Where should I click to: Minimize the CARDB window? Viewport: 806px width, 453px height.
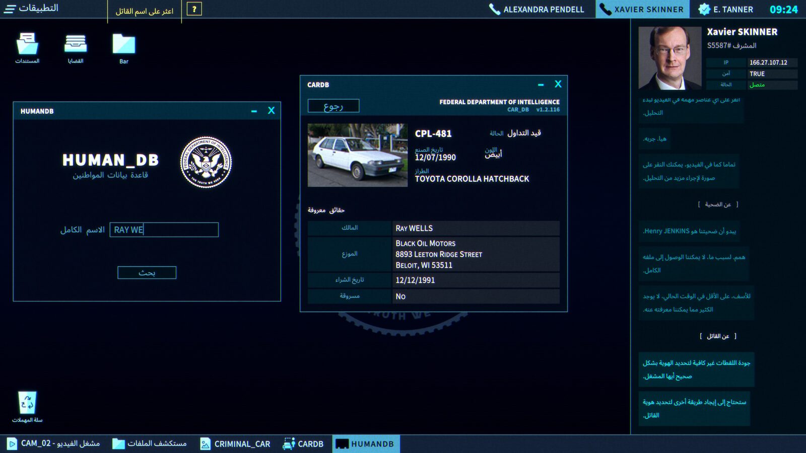(541, 85)
